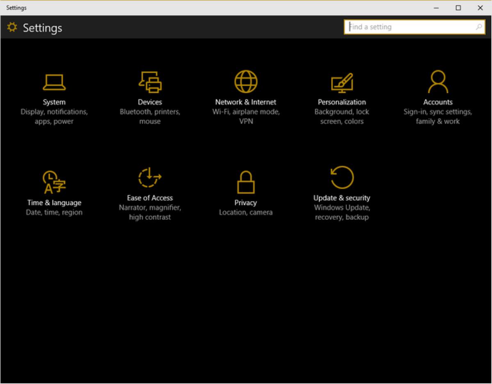The height and width of the screenshot is (384, 492).
Task: Select the Ease of Access icon
Action: (x=150, y=178)
